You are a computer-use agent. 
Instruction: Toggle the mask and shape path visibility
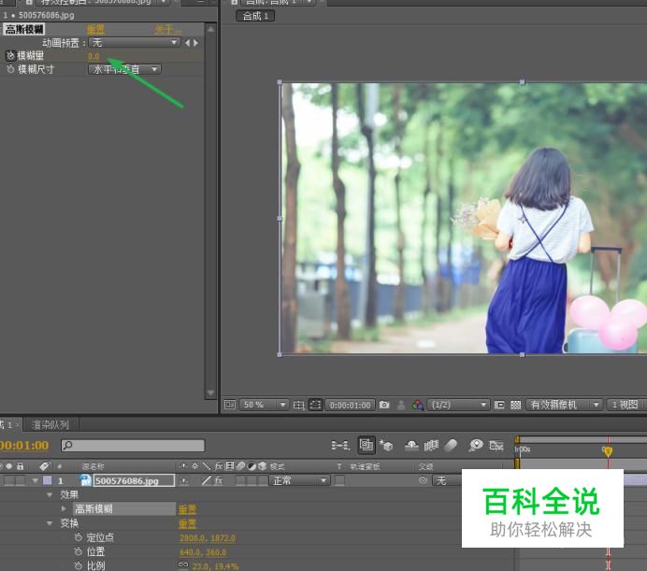(x=315, y=406)
